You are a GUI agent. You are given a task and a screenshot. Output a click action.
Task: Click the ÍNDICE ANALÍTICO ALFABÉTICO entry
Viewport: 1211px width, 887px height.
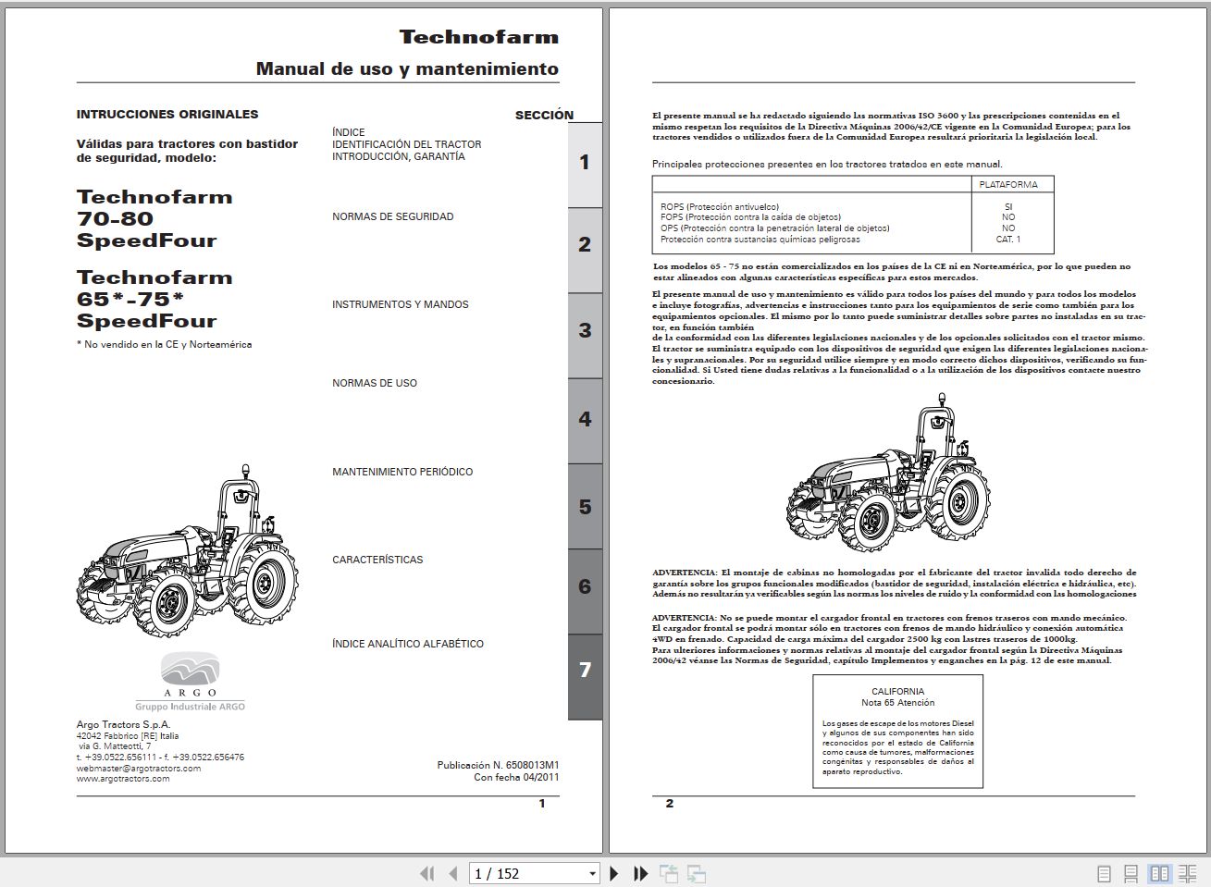click(408, 644)
